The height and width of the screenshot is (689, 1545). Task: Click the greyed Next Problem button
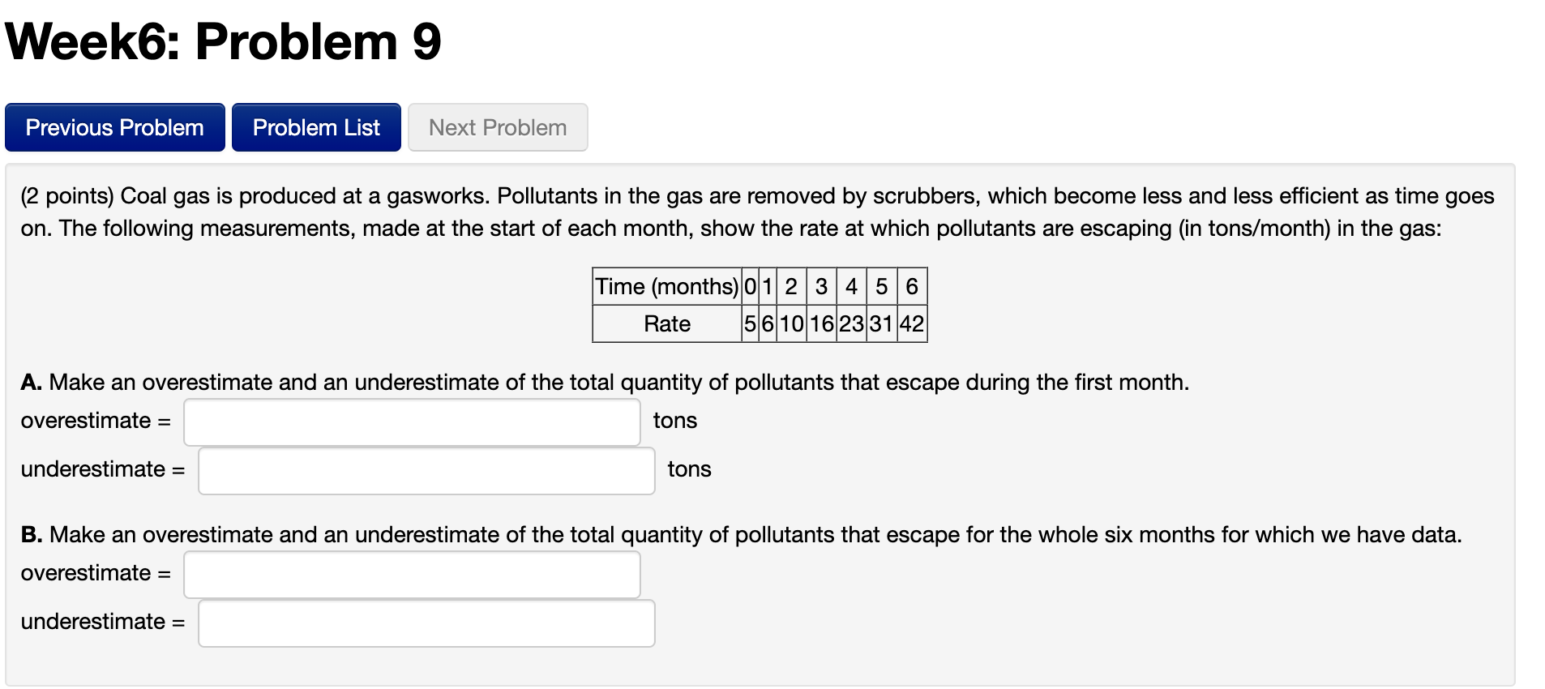click(x=497, y=127)
